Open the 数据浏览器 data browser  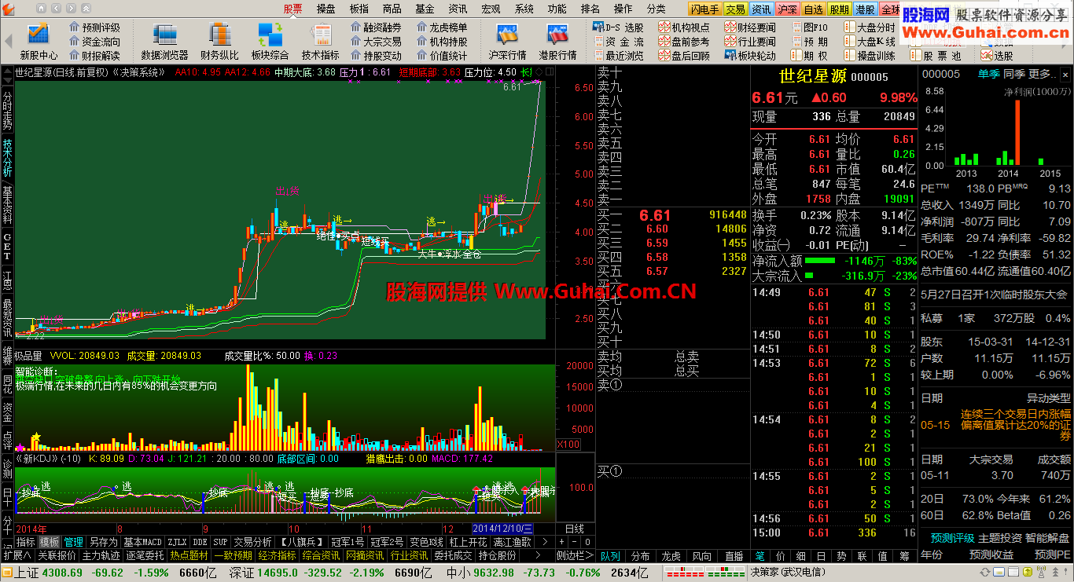[x=164, y=41]
